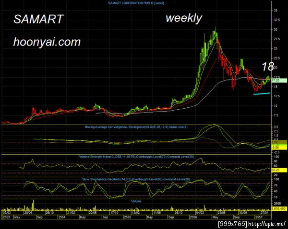Click the 2557 year label

[259, 217]
